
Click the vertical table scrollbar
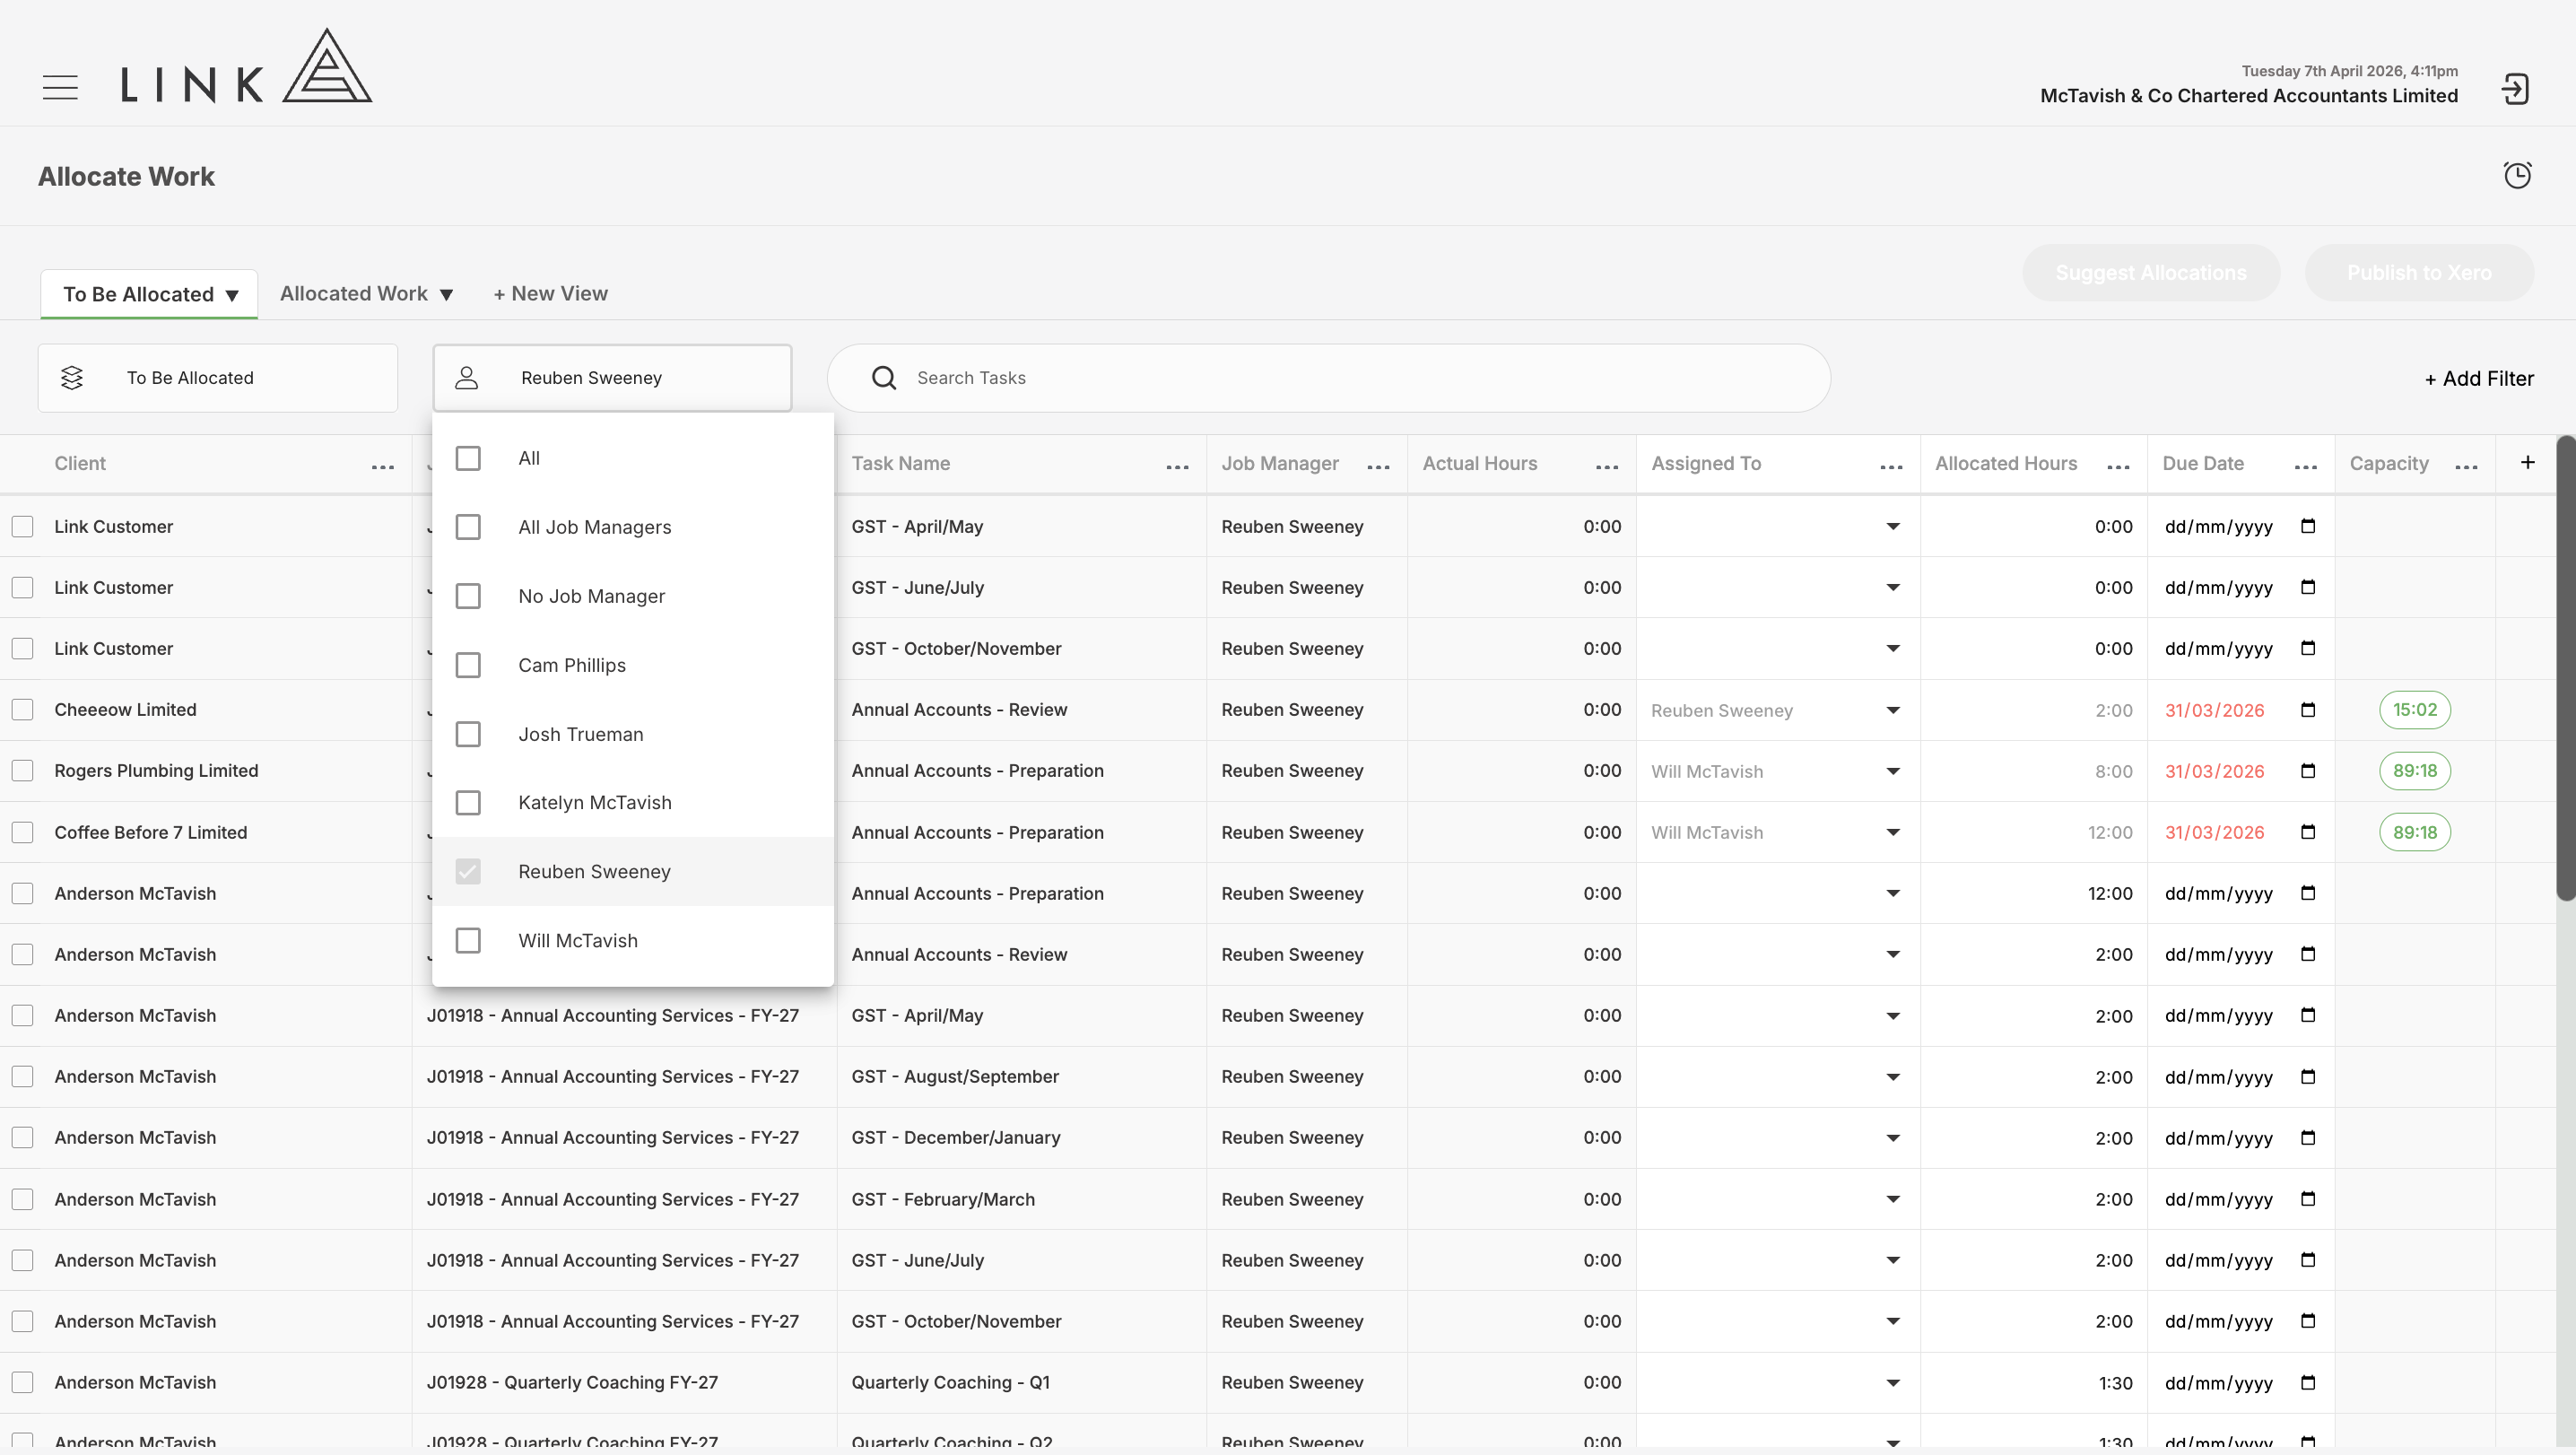2566,670
